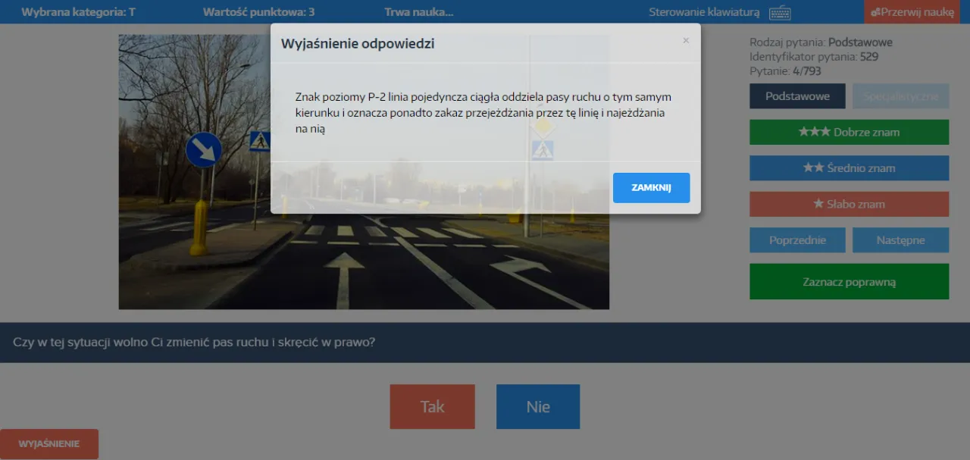Viewport: 970px width, 460px height.
Task: Dismiss the dialog using the X icon
Action: tap(686, 41)
